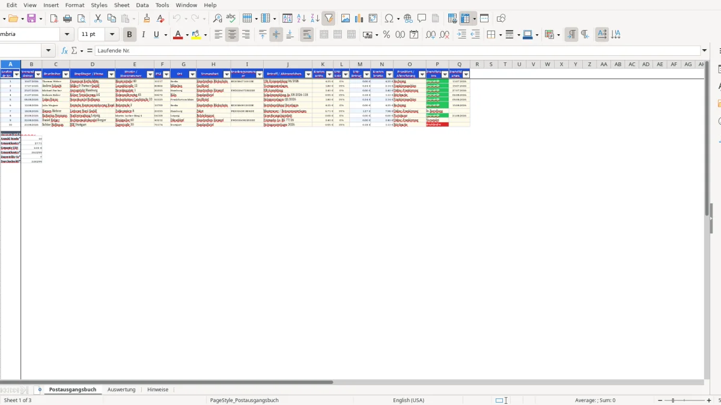Define print area icon
The height and width of the screenshot is (405, 721).
tap(452, 19)
